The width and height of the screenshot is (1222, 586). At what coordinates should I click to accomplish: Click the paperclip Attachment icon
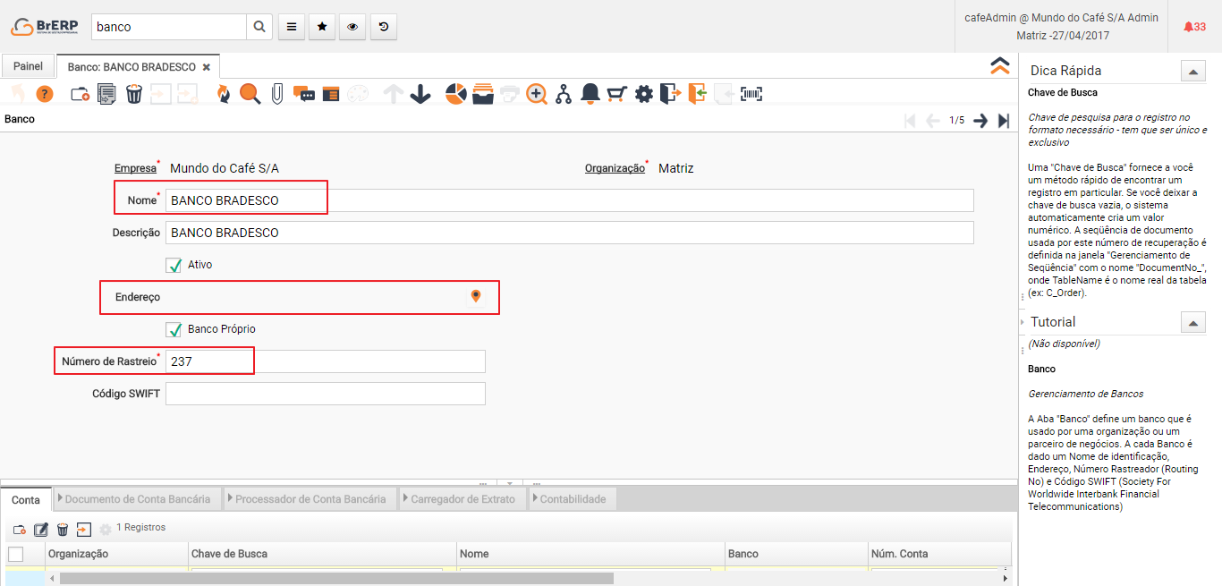click(x=277, y=94)
